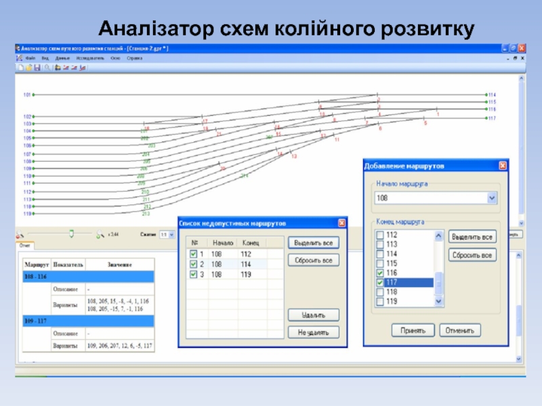Click the Отменить button
This screenshot has width=542, height=406.
(x=460, y=331)
